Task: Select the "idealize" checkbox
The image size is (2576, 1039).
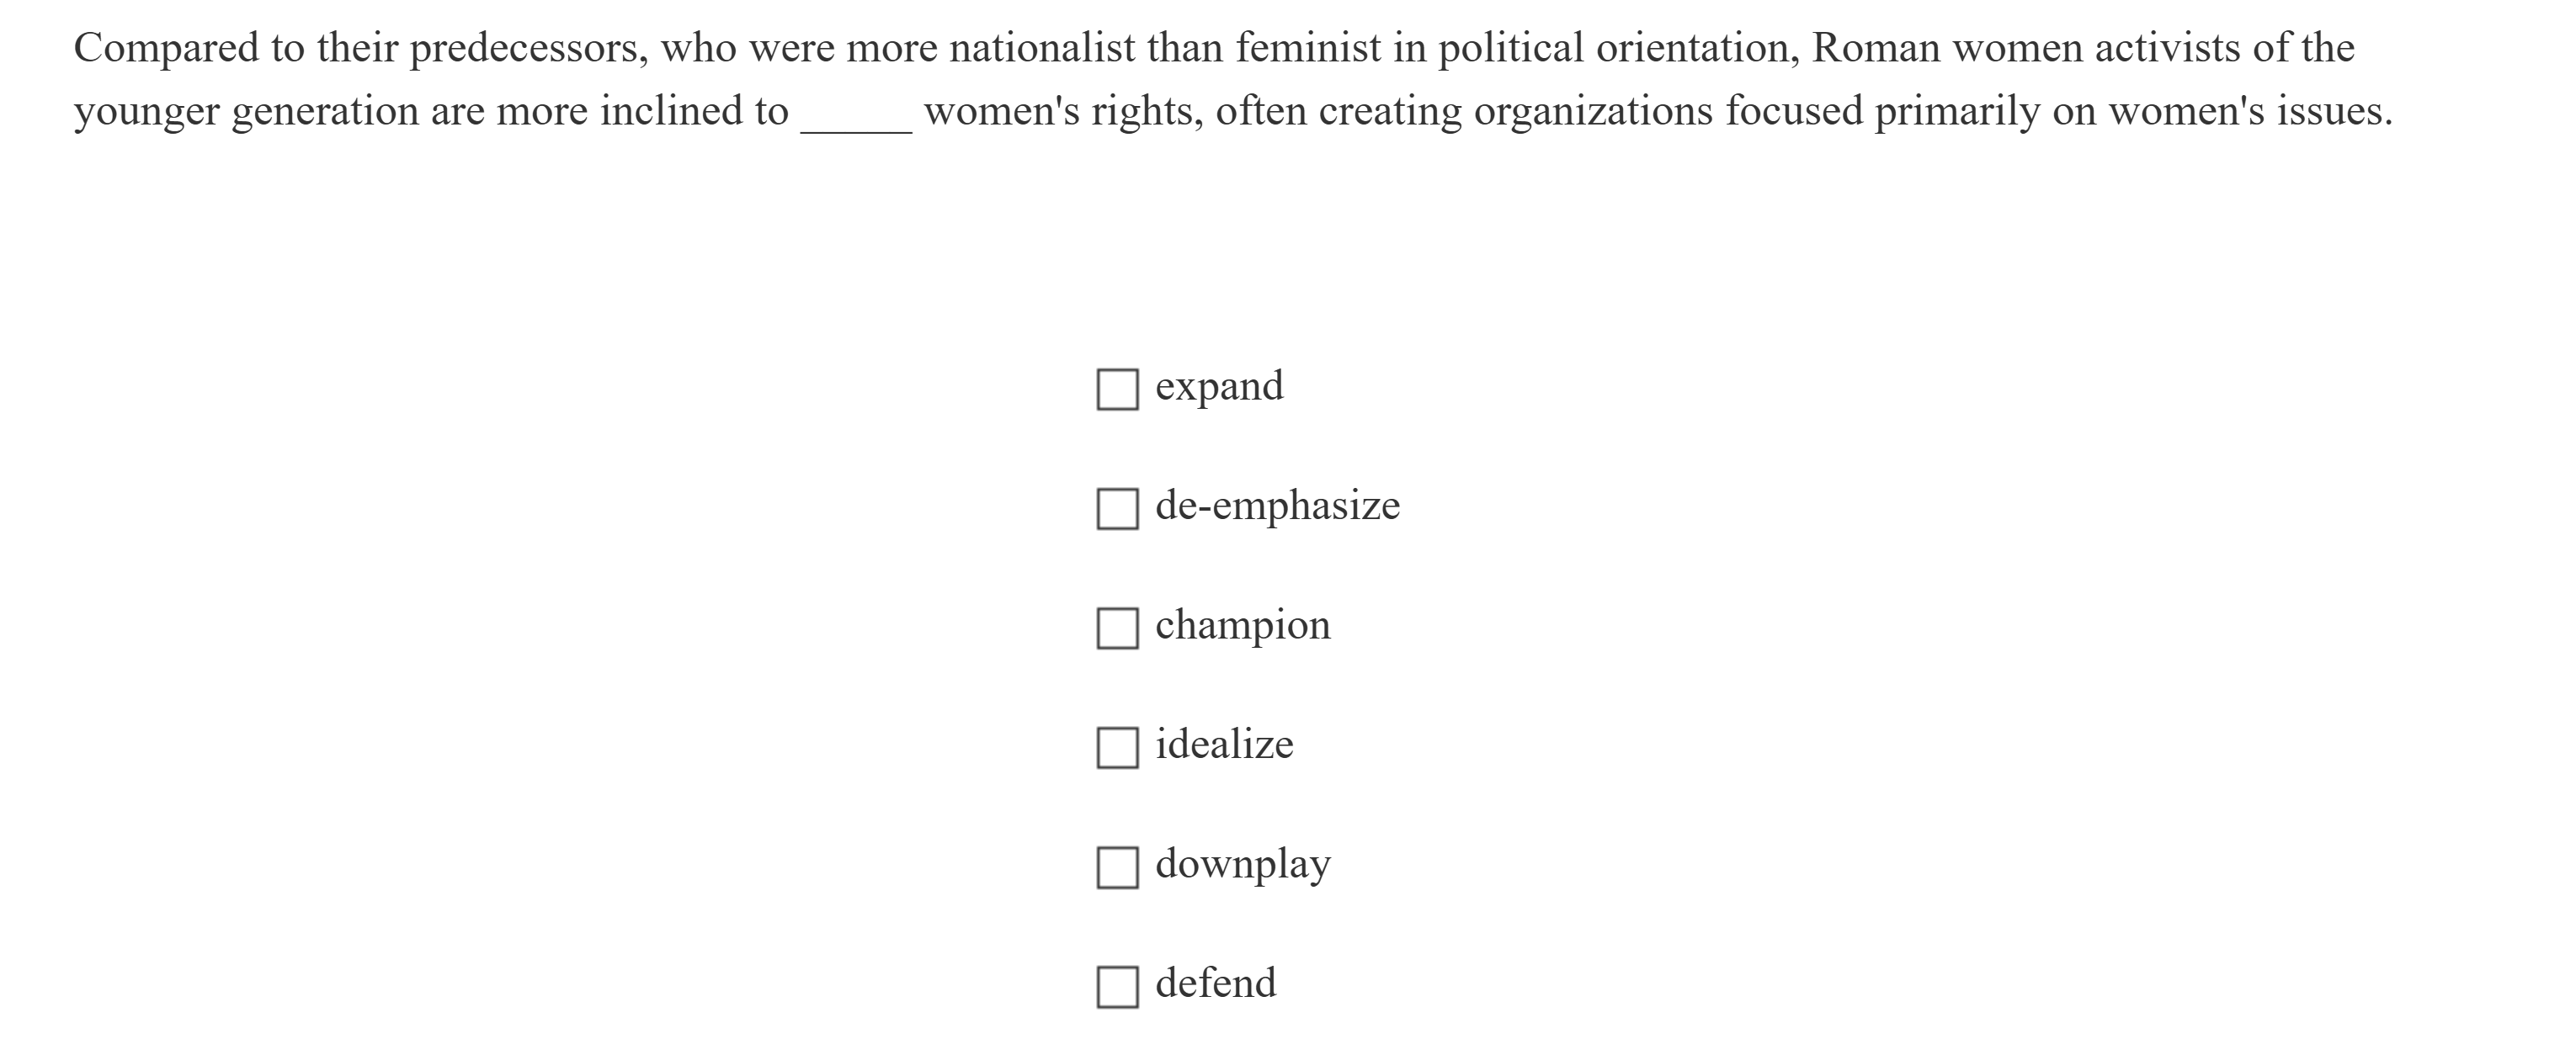Action: pos(1117,747)
